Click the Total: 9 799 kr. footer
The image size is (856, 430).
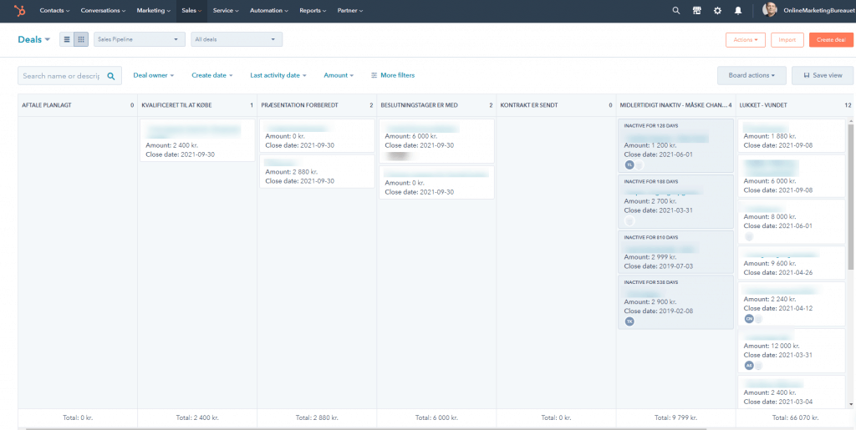(x=675, y=417)
